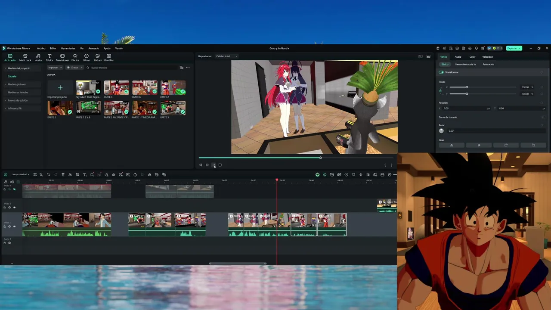This screenshot has width=551, height=310.
Task: Mute the Audio 1 track speaker icon
Action: [x=9, y=243]
